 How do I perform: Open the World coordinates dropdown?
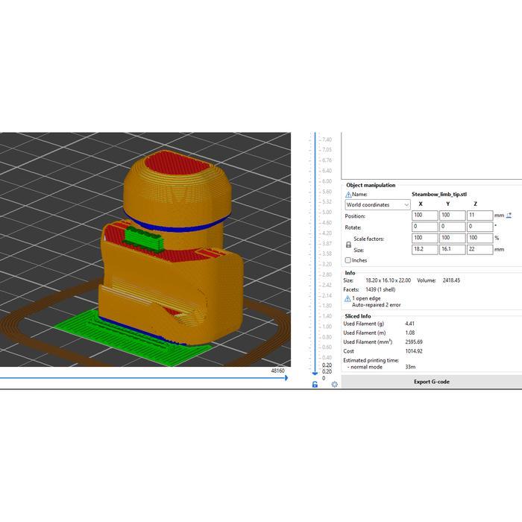(x=377, y=204)
